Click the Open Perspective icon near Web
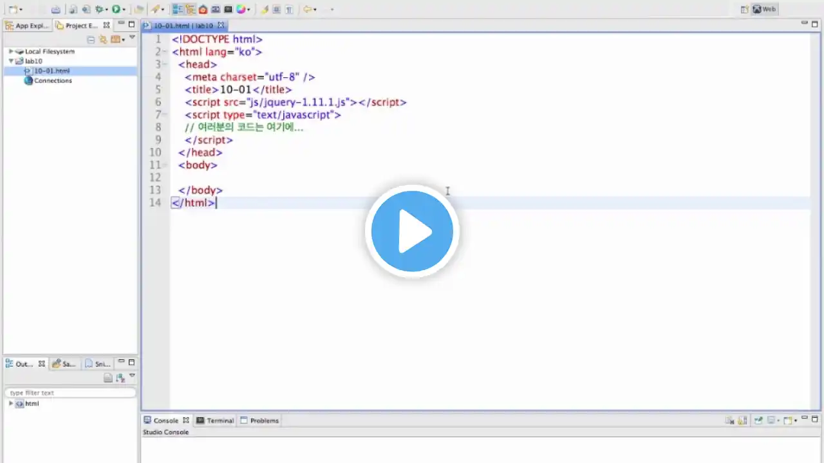Viewport: 824px width, 463px height. click(745, 10)
